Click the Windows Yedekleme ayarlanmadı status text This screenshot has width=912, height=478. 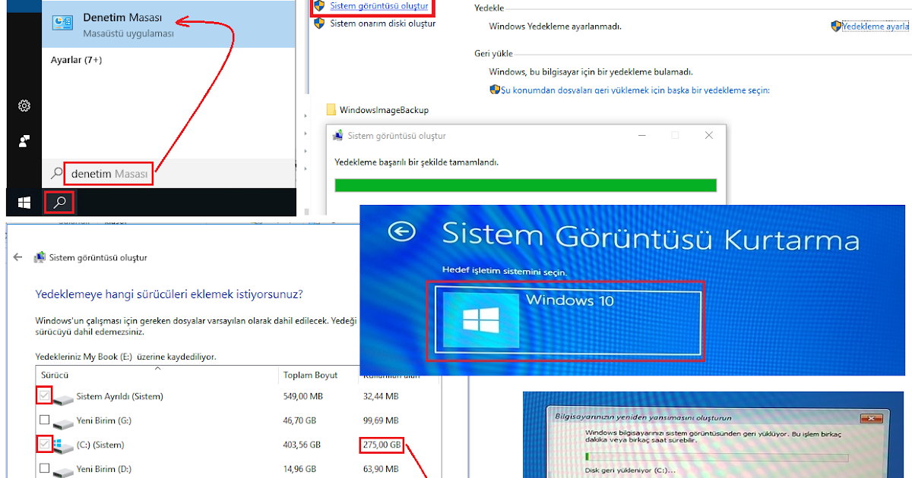point(556,27)
